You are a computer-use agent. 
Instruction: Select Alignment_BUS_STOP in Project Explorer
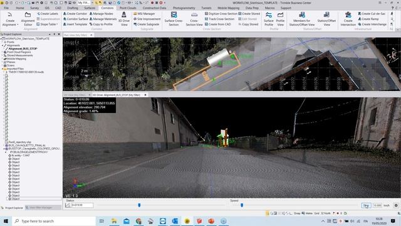pyautogui.click(x=23, y=49)
